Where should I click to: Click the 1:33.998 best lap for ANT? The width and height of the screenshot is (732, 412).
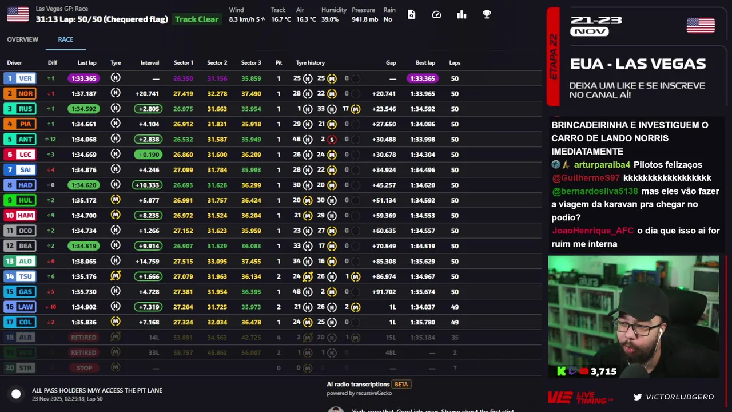423,140
